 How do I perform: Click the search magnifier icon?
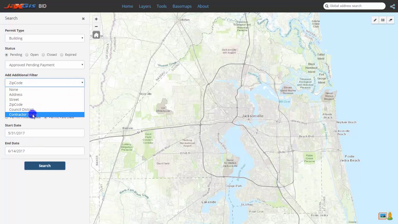(327, 6)
